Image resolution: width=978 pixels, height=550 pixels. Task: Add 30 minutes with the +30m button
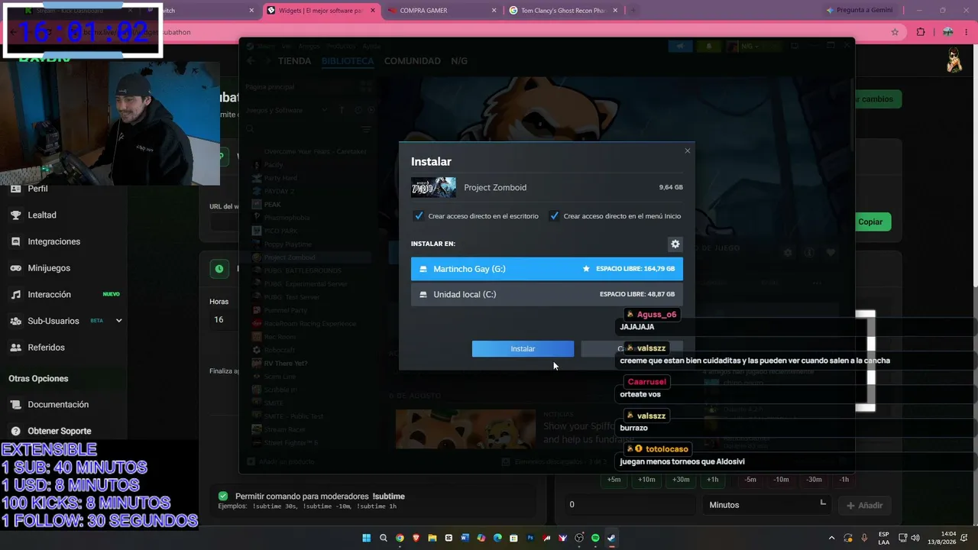(680, 480)
